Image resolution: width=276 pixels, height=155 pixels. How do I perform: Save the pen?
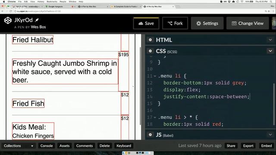point(146,23)
